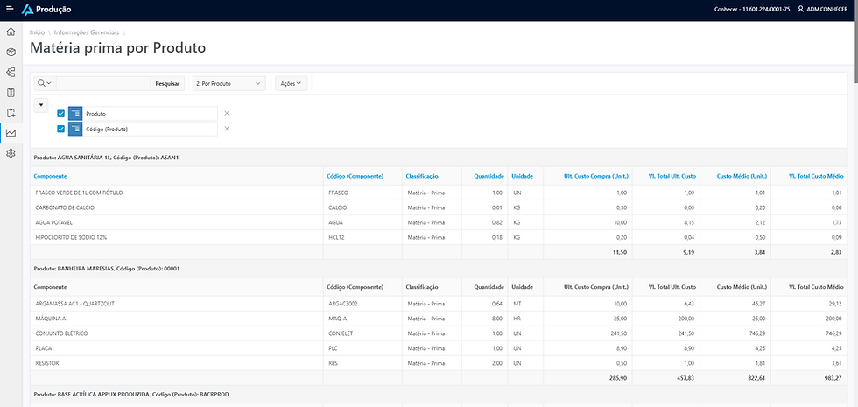The width and height of the screenshot is (858, 407).
Task: Click the Pesquisar button
Action: pos(167,84)
